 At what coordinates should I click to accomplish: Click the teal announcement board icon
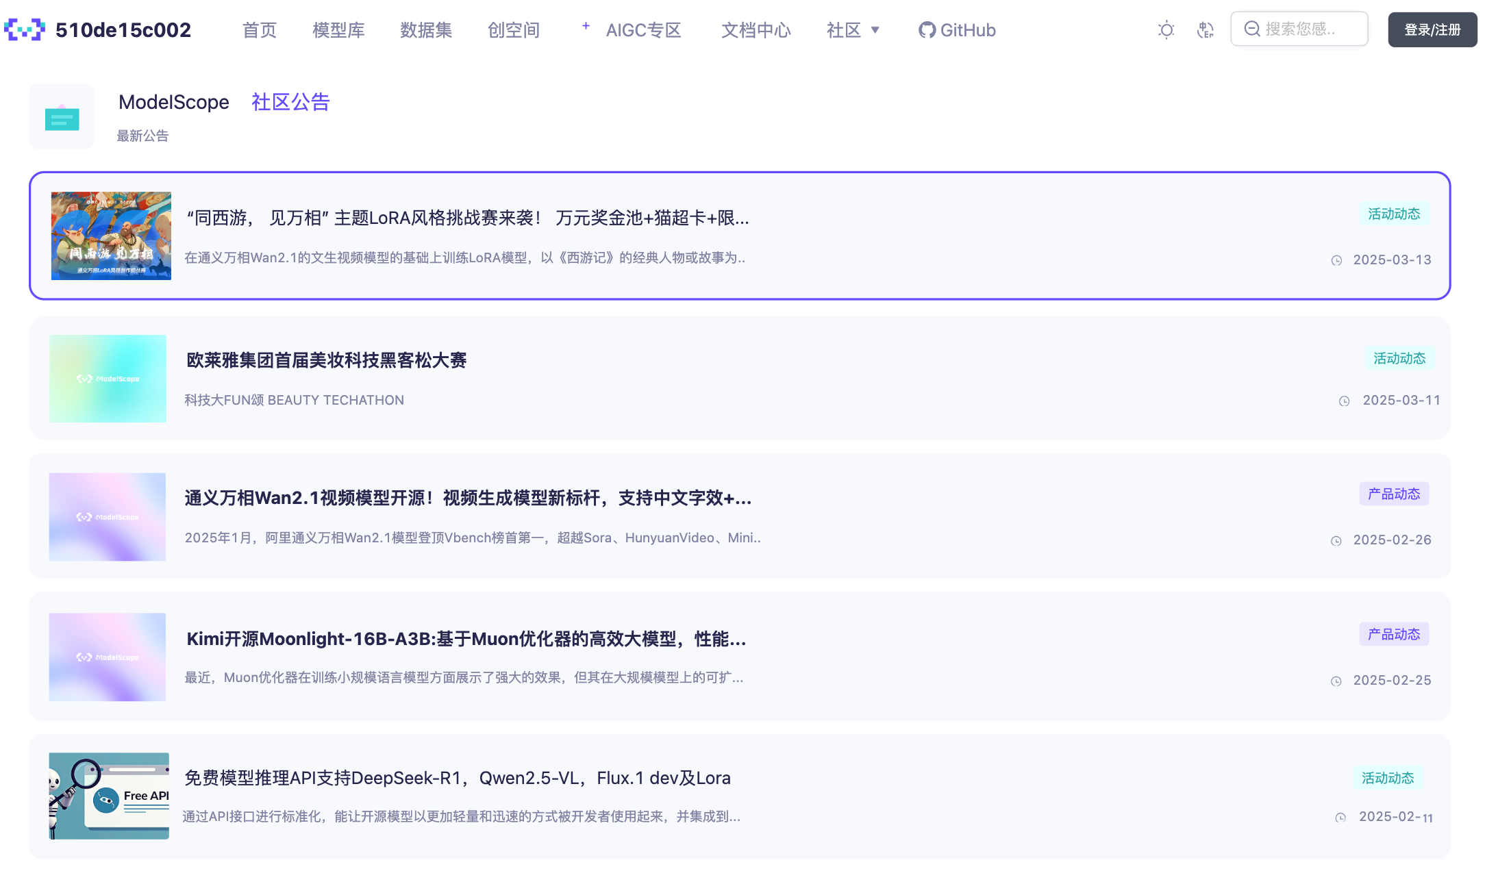tap(62, 118)
